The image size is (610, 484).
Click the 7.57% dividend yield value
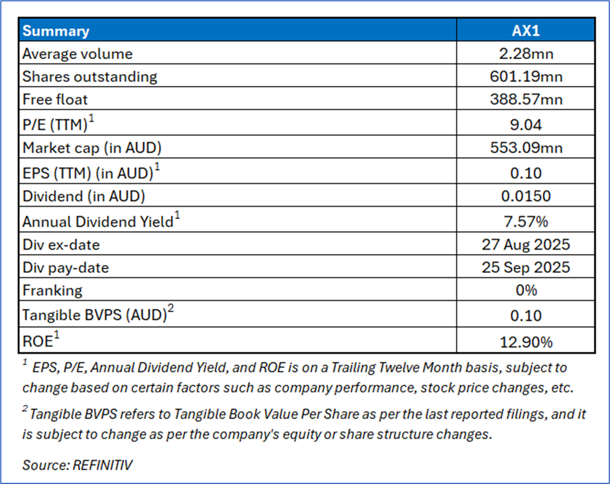525,221
